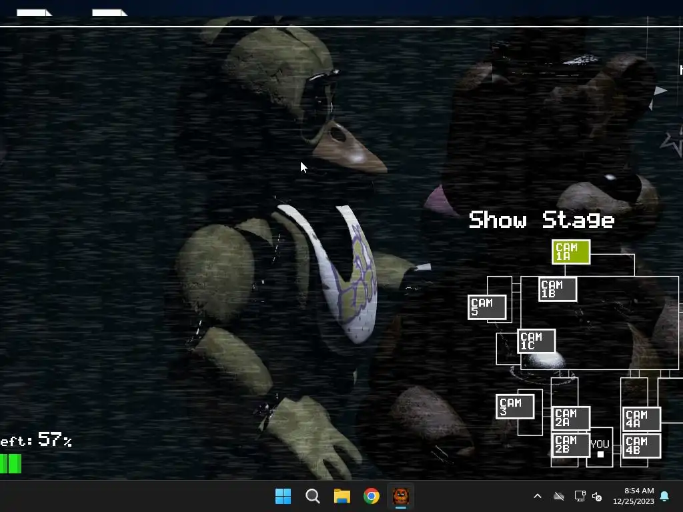Switch to camera CAM 4B
The width and height of the screenshot is (683, 512).
642,446
